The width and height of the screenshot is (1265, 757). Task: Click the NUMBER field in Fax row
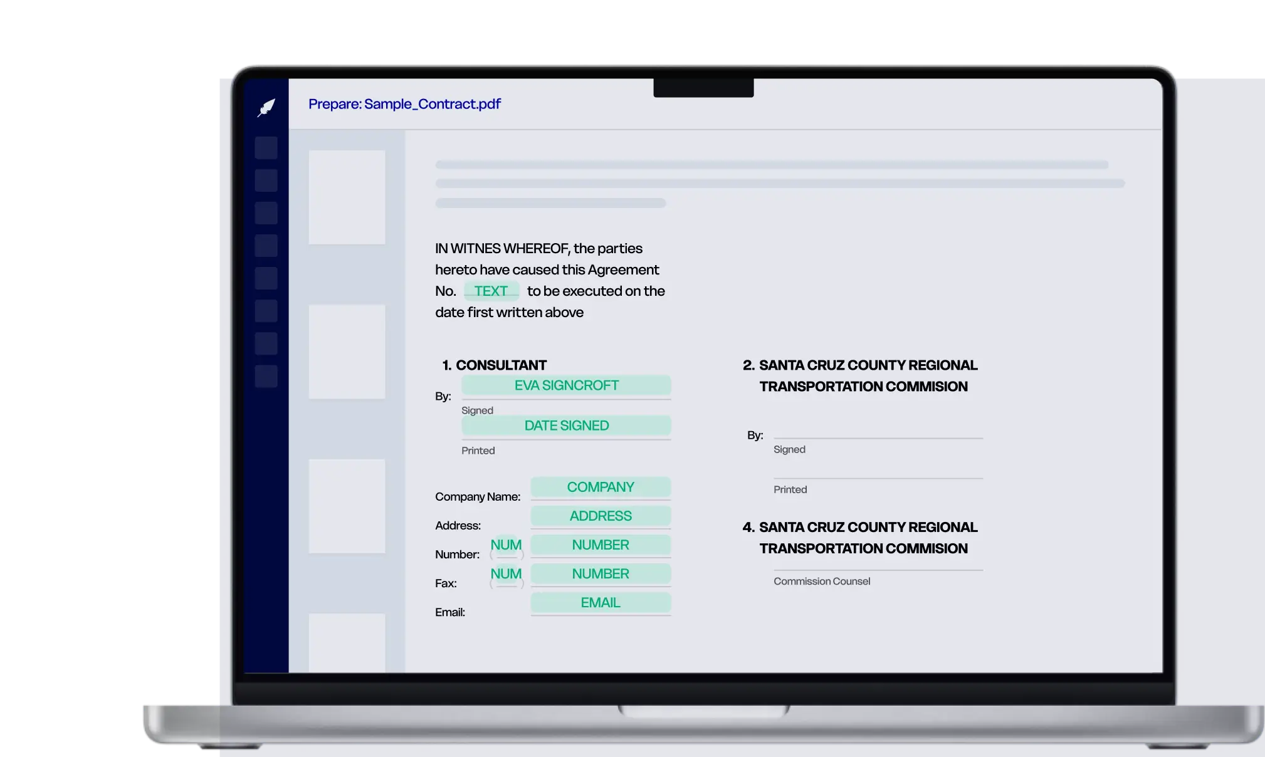601,573
